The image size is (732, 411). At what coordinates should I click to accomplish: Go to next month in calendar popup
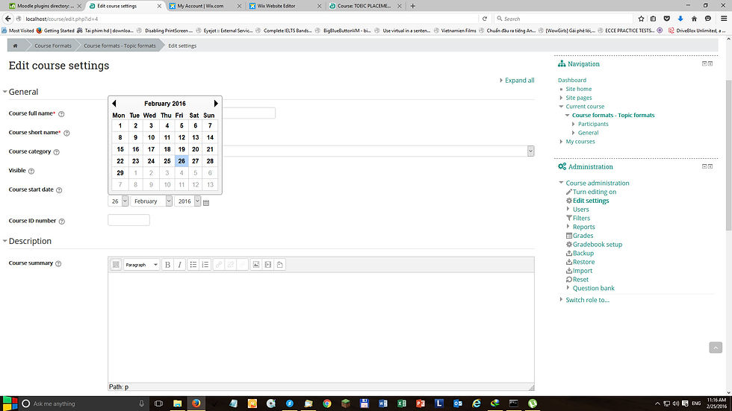(x=216, y=104)
